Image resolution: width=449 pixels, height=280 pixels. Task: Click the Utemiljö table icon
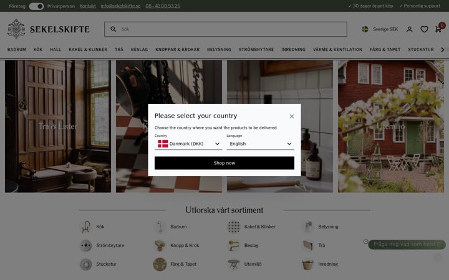click(x=234, y=264)
